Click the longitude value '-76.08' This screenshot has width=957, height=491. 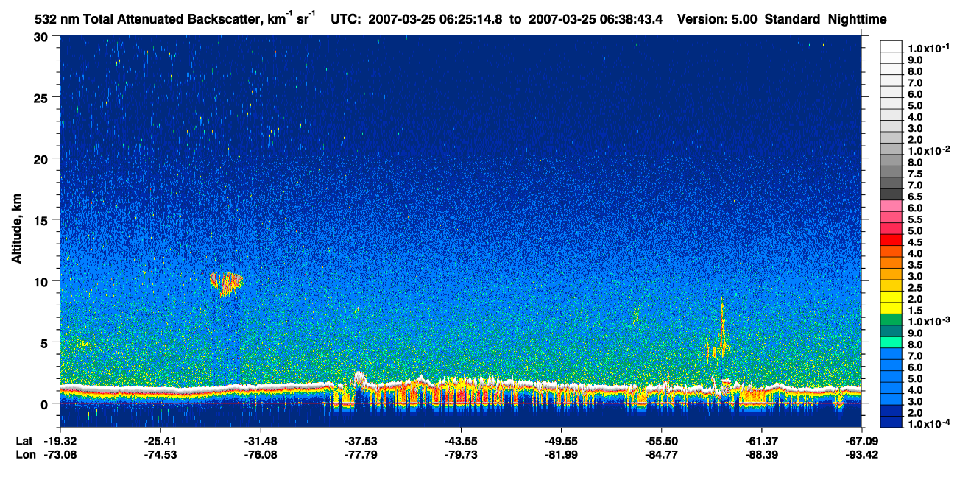261,454
